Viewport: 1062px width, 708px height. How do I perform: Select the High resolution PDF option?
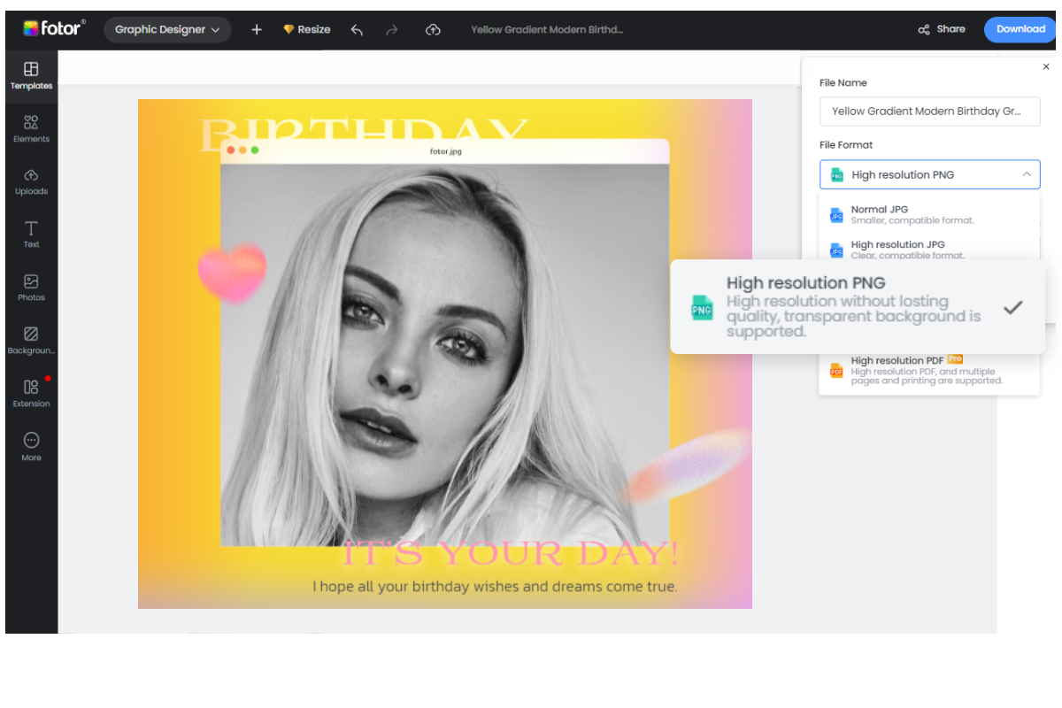tap(929, 370)
